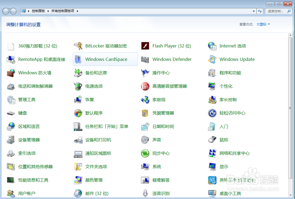
Task: Open the 程序和功能 icon
Action: (212, 73)
